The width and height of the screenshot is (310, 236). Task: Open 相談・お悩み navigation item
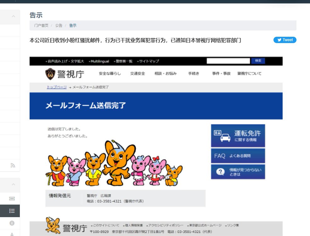[166, 74]
